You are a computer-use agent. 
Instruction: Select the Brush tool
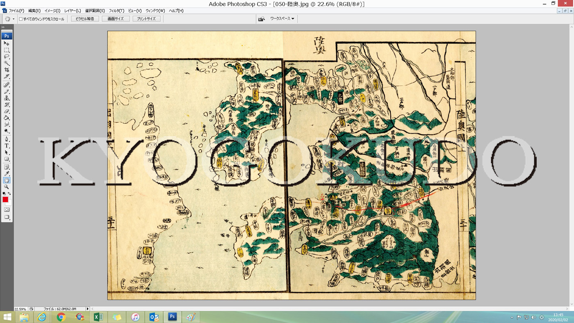7,91
